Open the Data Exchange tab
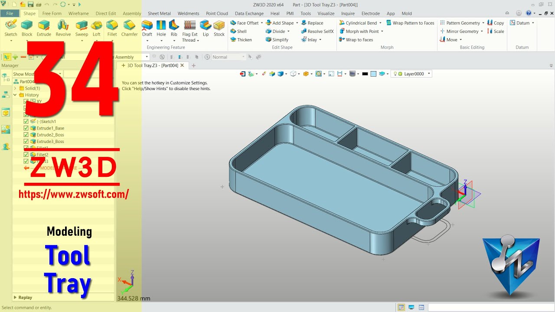Image resolution: width=555 pixels, height=312 pixels. pyautogui.click(x=249, y=13)
